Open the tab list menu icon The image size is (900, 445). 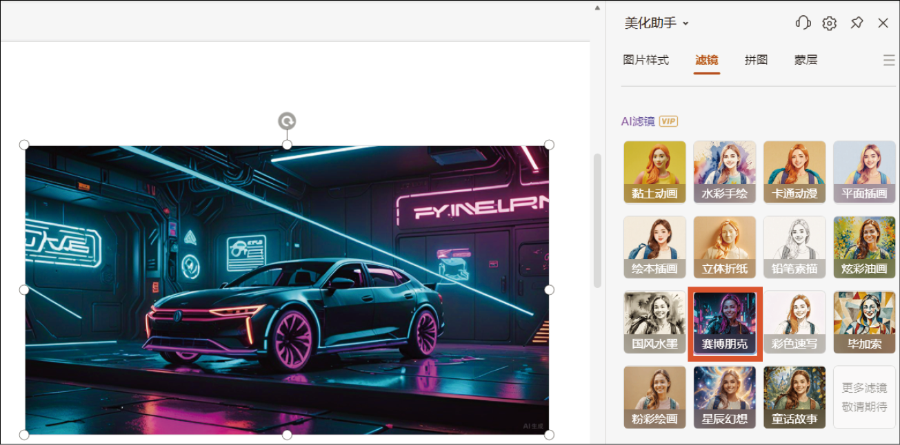tap(889, 61)
